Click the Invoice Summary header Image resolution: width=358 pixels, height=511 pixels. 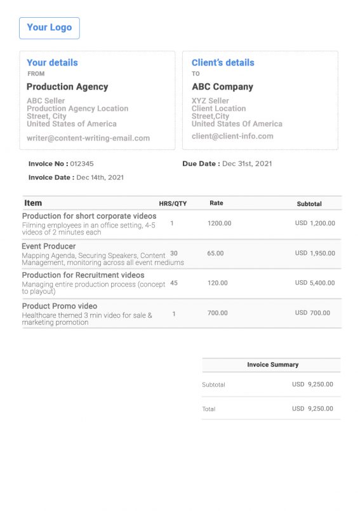(x=273, y=365)
